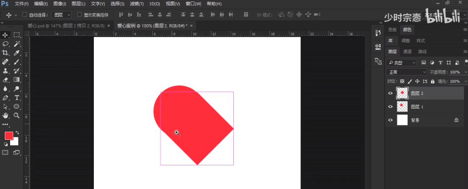
Task: Select the Zoom tool in toolbox
Action: point(17,115)
